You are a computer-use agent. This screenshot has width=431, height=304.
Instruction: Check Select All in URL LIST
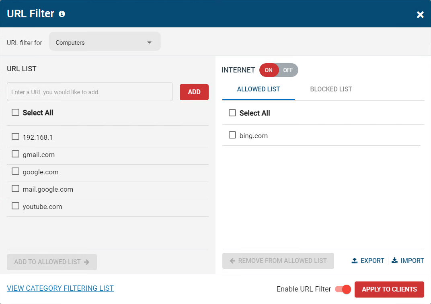click(x=15, y=112)
